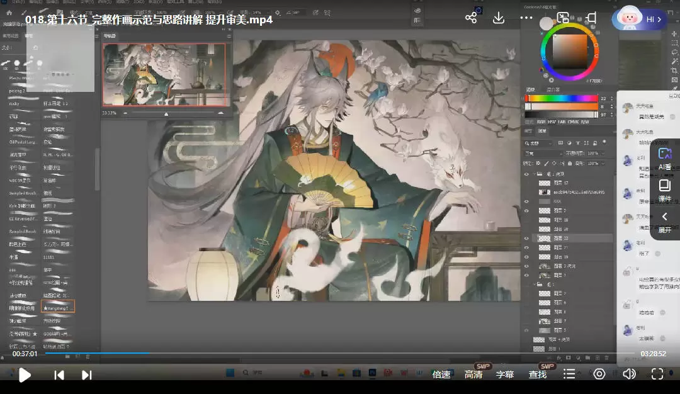Screen dimensions: 680x394
Task: Open the hexagon player settings icon
Action: [x=599, y=374]
